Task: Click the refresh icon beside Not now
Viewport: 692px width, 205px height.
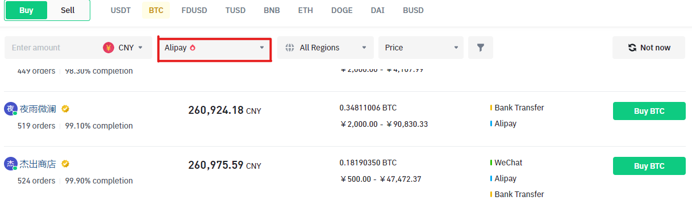Action: click(x=632, y=48)
